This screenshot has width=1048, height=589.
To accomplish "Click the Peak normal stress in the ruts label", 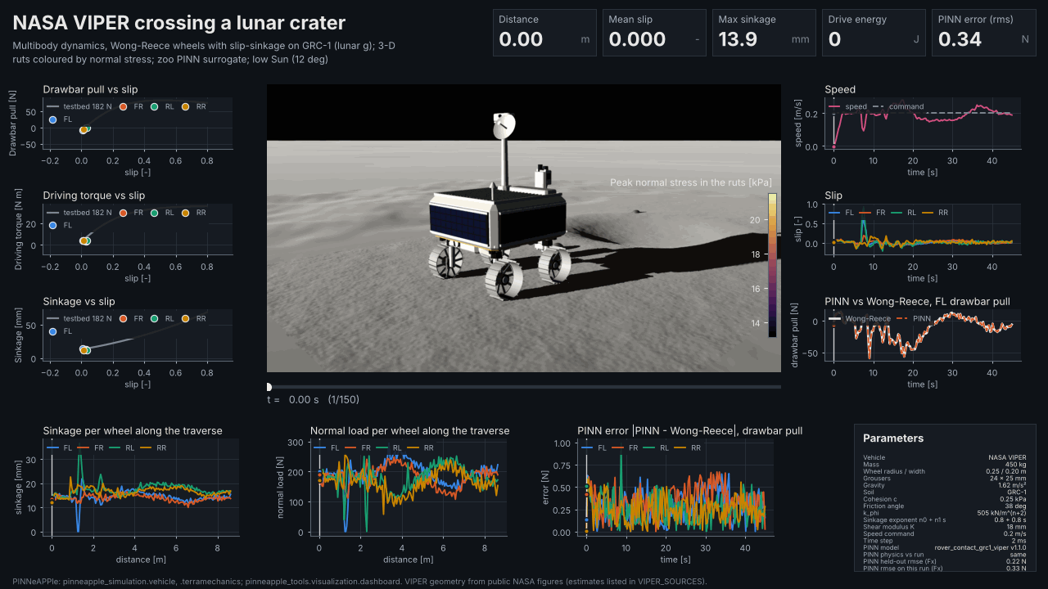I will click(692, 182).
